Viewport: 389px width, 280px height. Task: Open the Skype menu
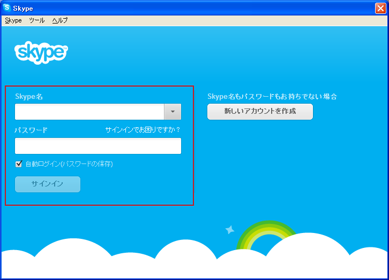click(13, 20)
